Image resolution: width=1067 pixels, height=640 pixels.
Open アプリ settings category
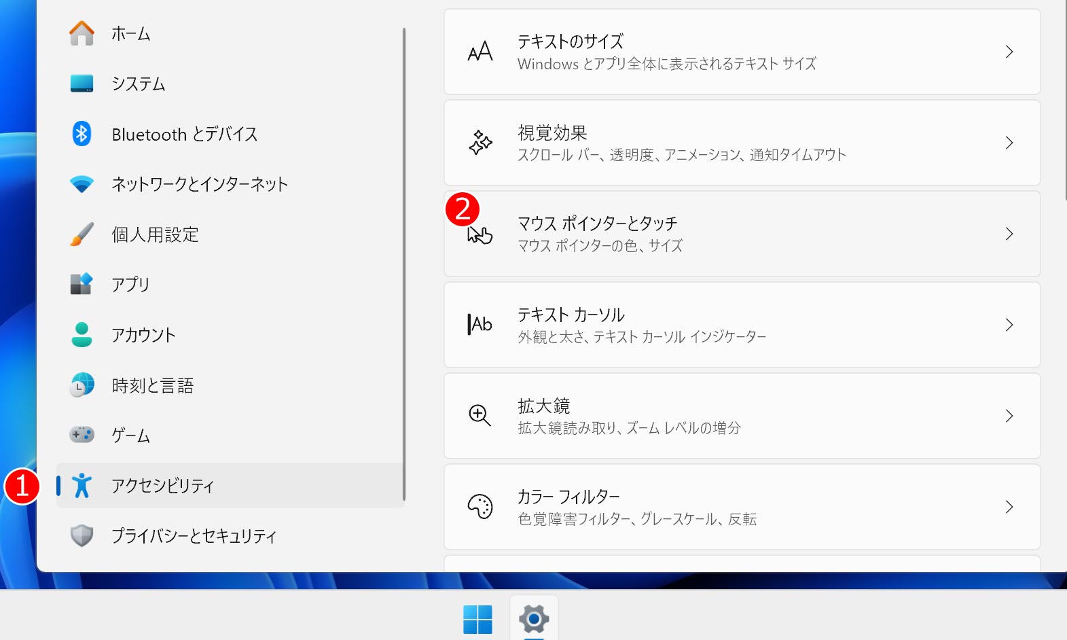click(130, 284)
